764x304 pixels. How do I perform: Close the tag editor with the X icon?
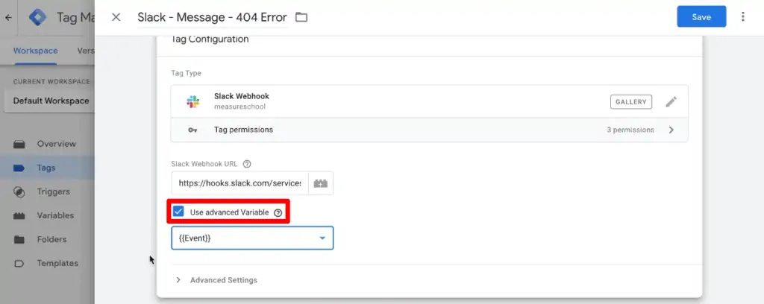point(116,18)
